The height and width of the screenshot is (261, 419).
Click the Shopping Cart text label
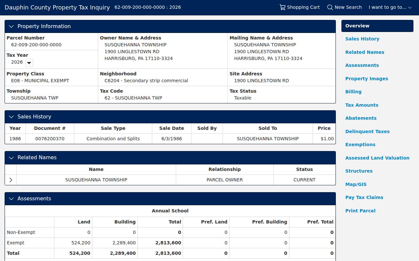coord(303,7)
